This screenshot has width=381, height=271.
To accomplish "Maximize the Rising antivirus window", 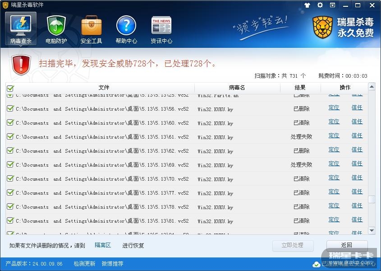I will tap(358, 5).
